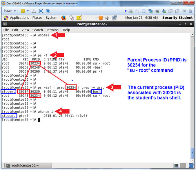Image resolution: width=196 pixels, height=170 pixels.
Task: Click the network connection panel icon
Action: coord(115,18)
